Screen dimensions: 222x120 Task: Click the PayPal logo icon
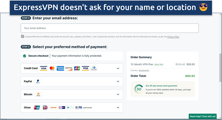pos(38,81)
